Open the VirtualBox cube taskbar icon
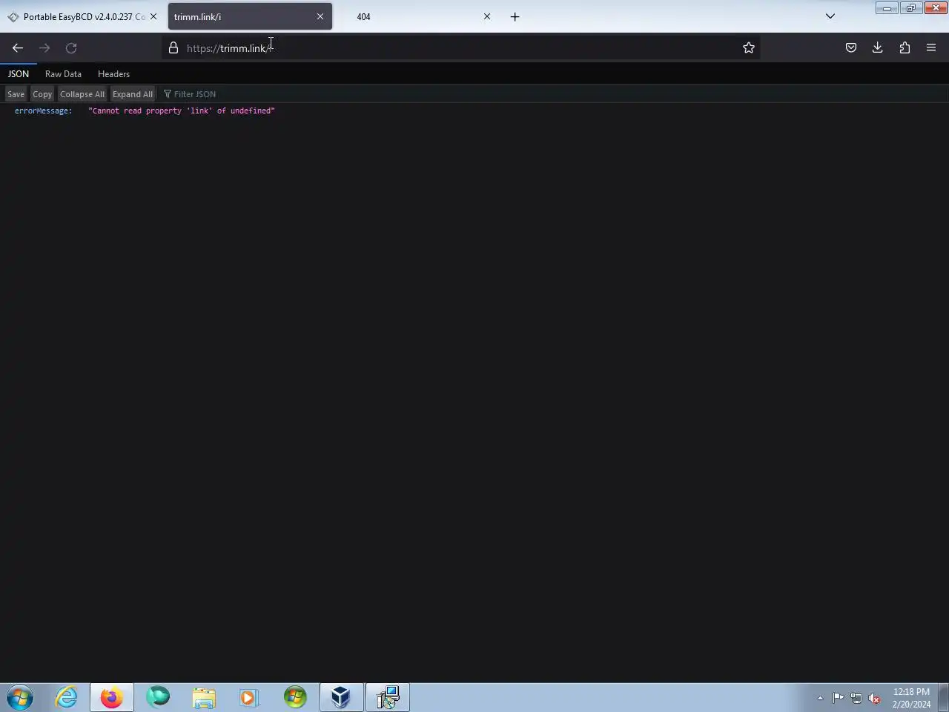 coord(341,697)
